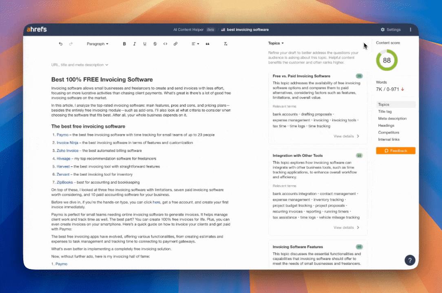This screenshot has width=442, height=293.
Task: Clear text formatting with the Tx icon
Action: pyautogui.click(x=225, y=44)
